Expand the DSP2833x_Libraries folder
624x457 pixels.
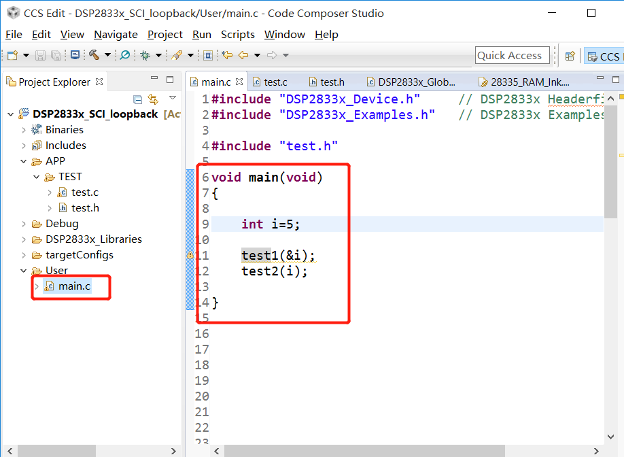tap(24, 239)
